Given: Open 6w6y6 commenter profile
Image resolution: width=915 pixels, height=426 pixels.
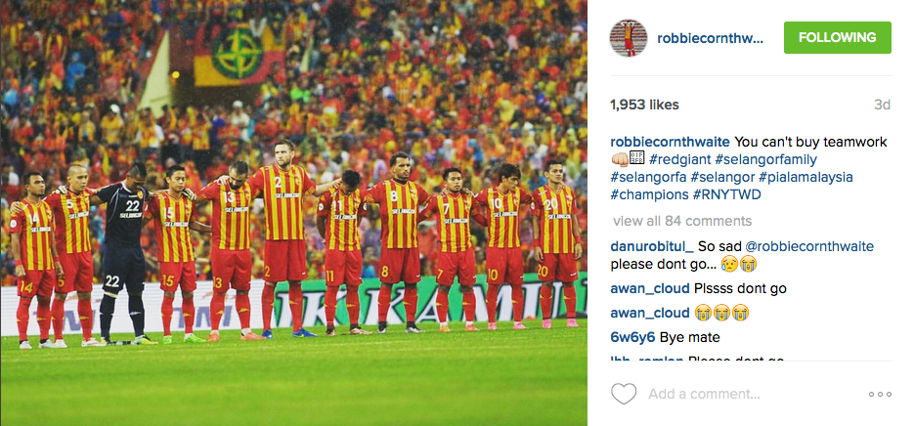Looking at the screenshot, I should pos(633,337).
